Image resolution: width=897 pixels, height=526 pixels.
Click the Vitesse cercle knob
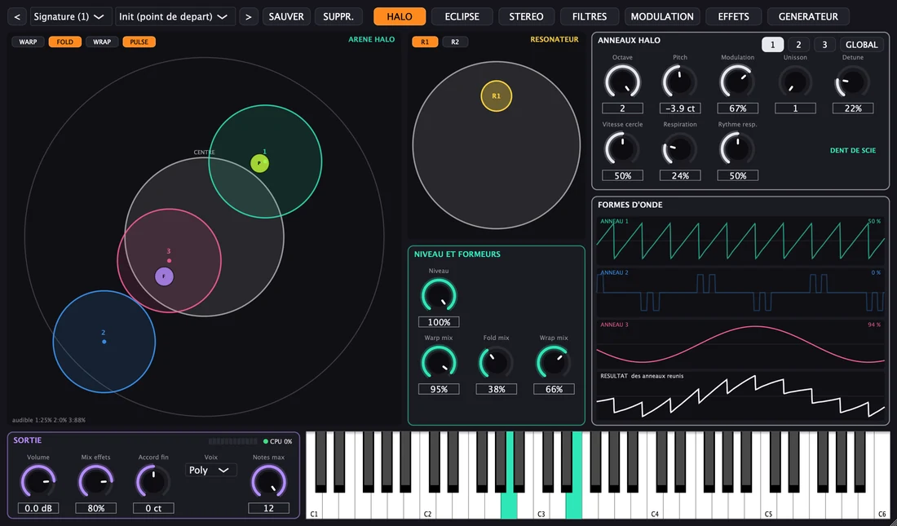[x=622, y=149]
